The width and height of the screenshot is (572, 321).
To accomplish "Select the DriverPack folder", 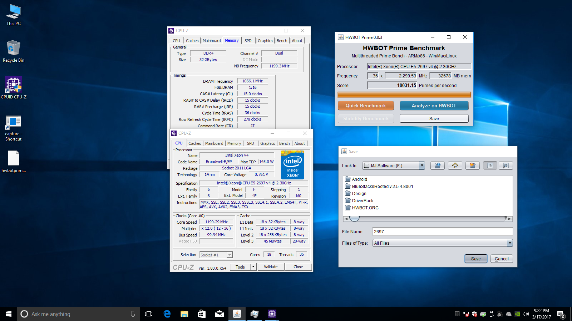I will [x=359, y=201].
